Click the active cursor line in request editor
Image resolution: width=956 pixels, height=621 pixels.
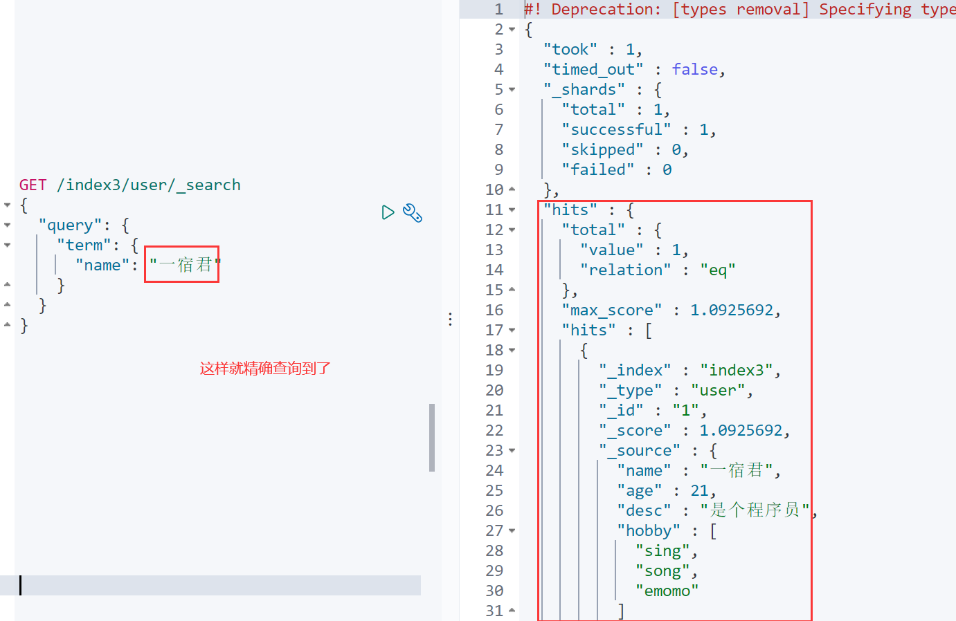click(x=210, y=586)
